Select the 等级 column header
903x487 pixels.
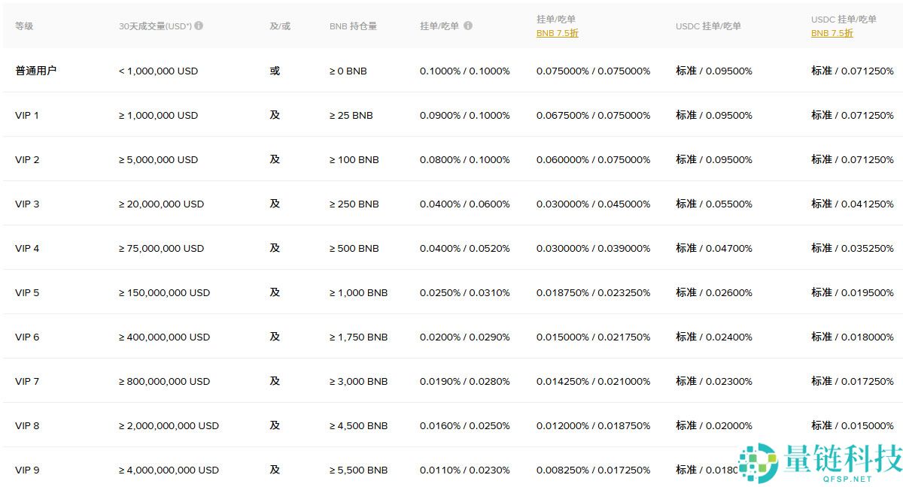[x=23, y=25]
